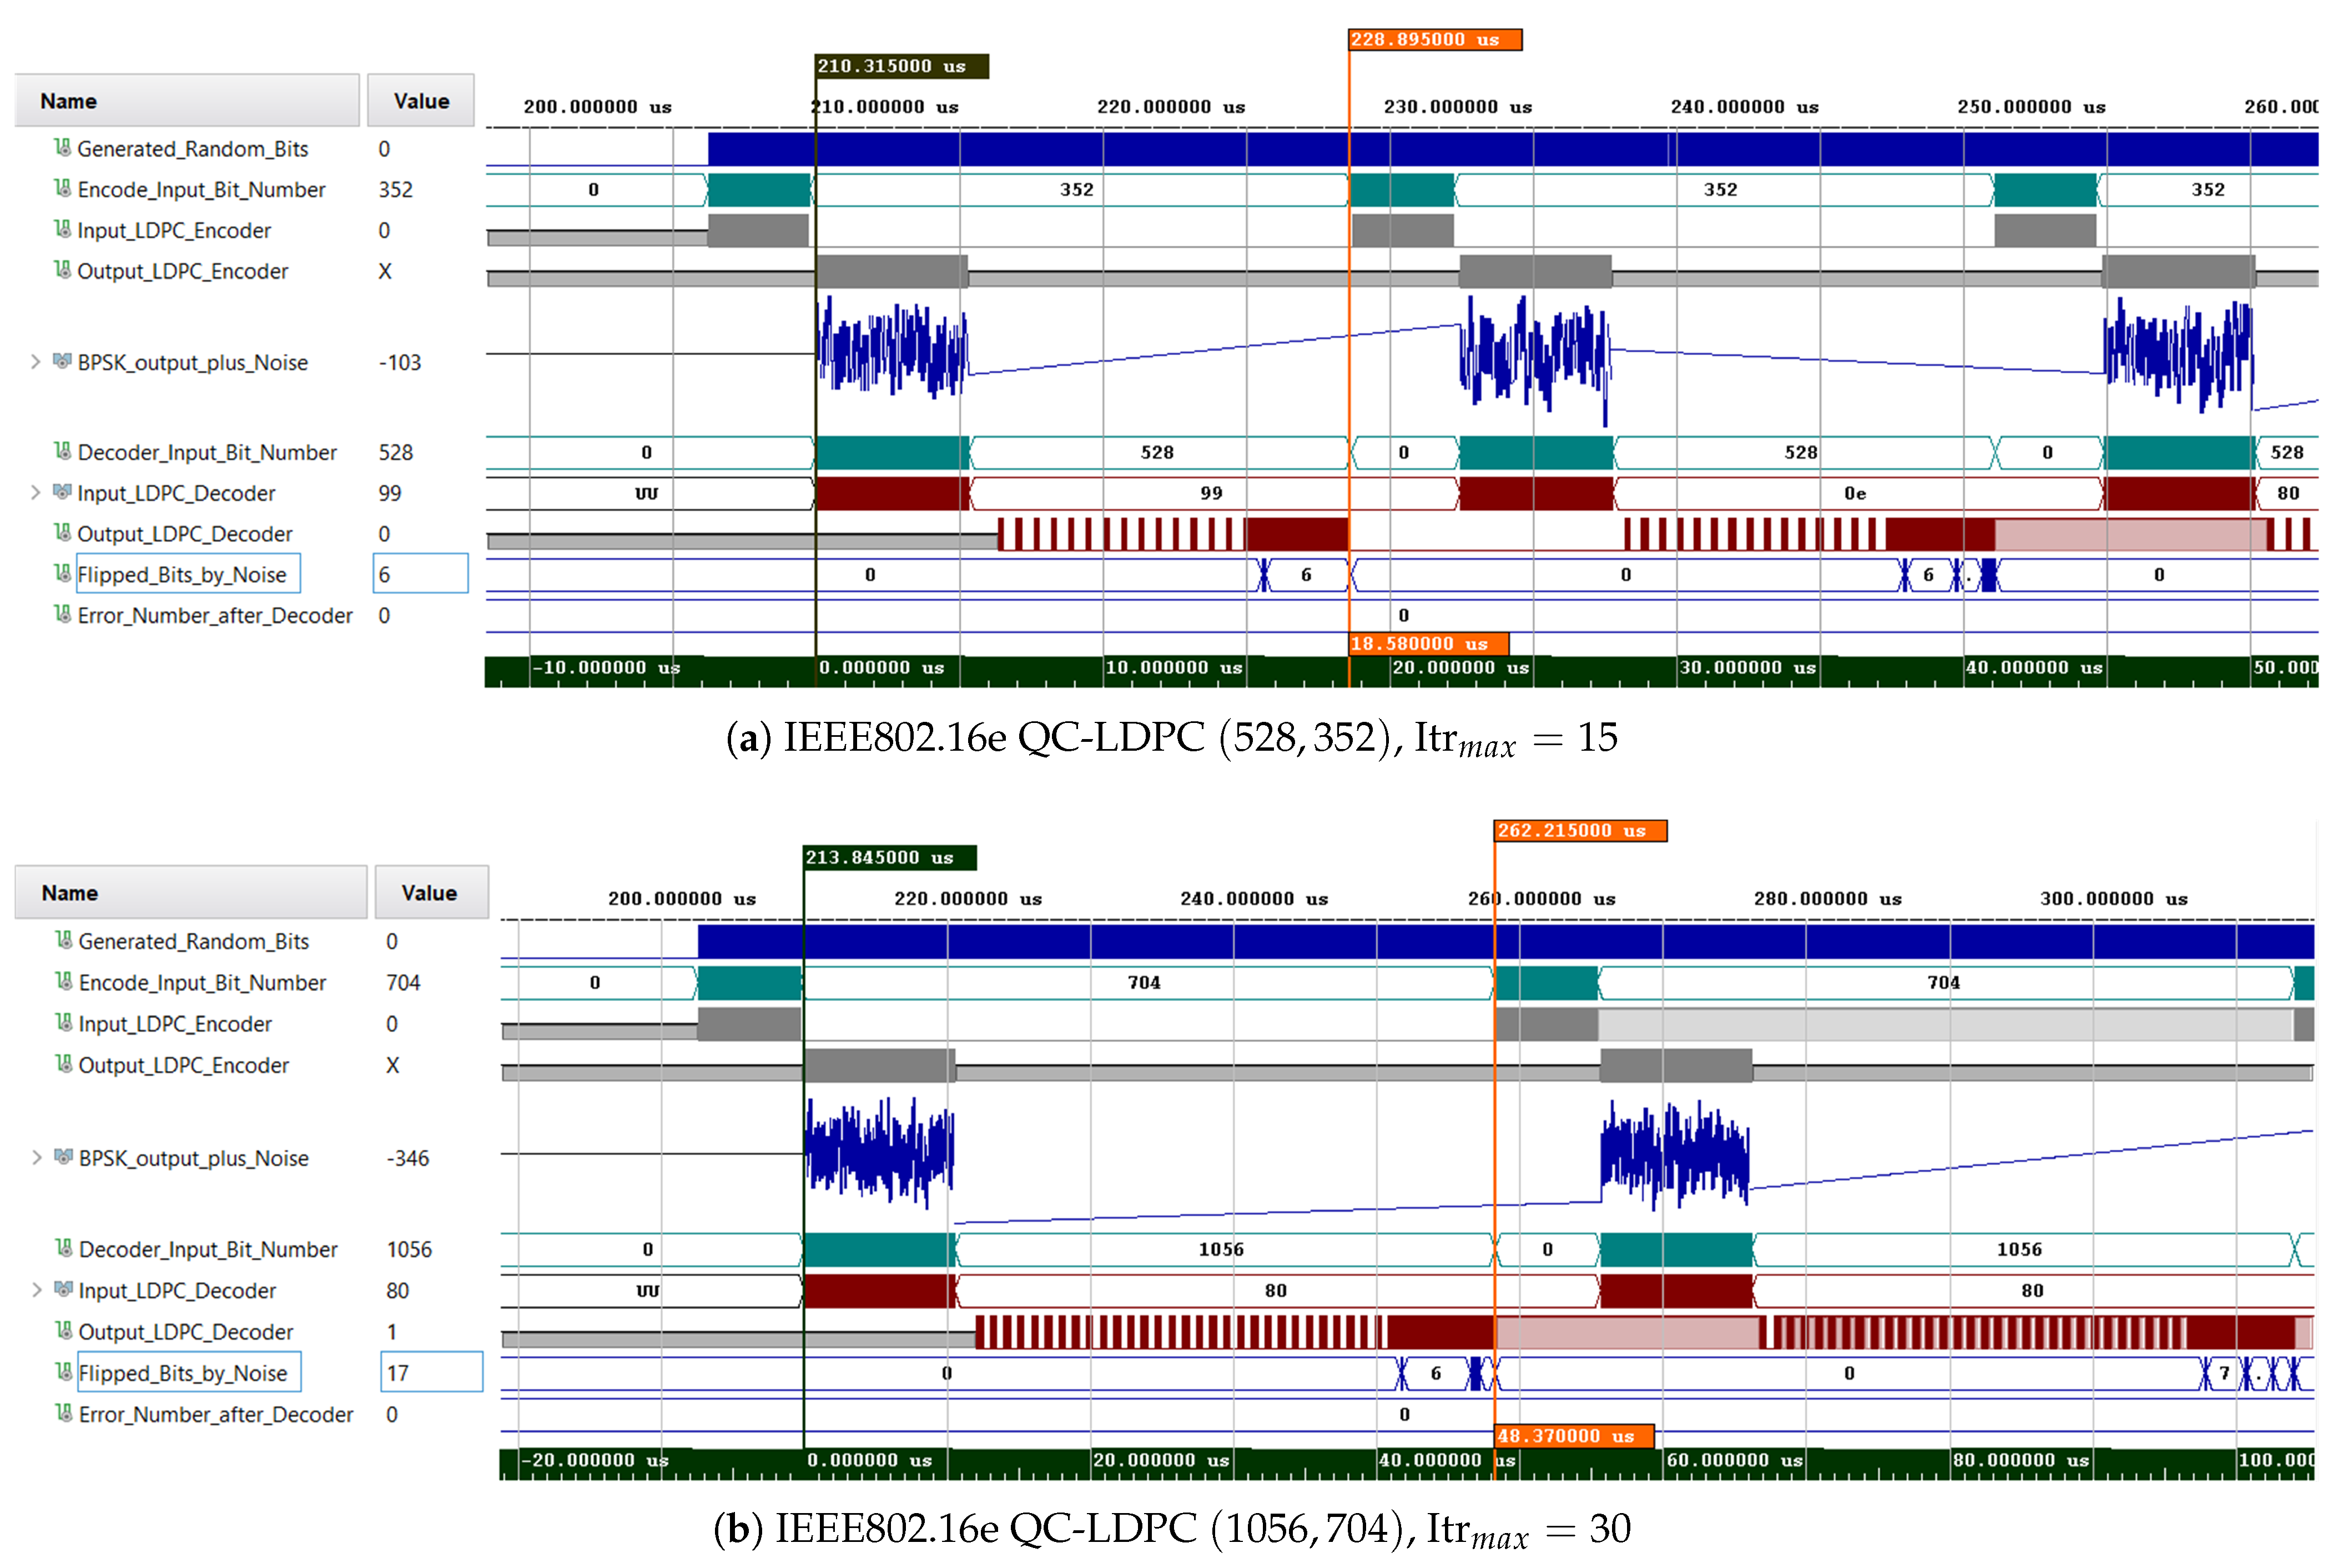Viewport: 2342px width, 1568px height.
Task: Select the Generated_Random_Bits name in panel (a)
Action: [193, 149]
